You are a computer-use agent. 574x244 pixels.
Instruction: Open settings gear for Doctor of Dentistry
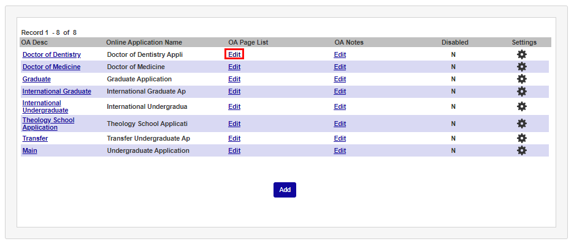pyautogui.click(x=522, y=55)
